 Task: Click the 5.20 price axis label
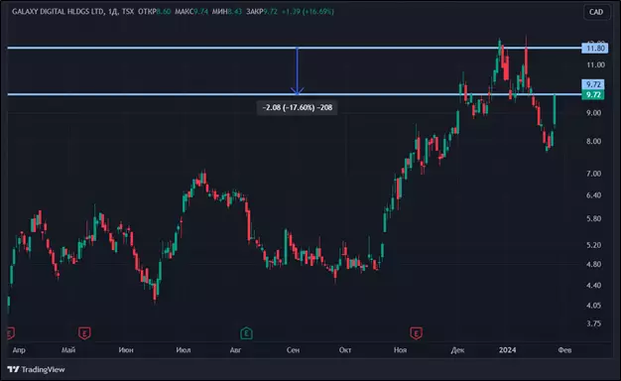click(x=593, y=245)
